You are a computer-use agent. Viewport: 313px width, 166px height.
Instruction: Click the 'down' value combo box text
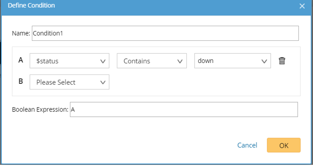(227, 61)
